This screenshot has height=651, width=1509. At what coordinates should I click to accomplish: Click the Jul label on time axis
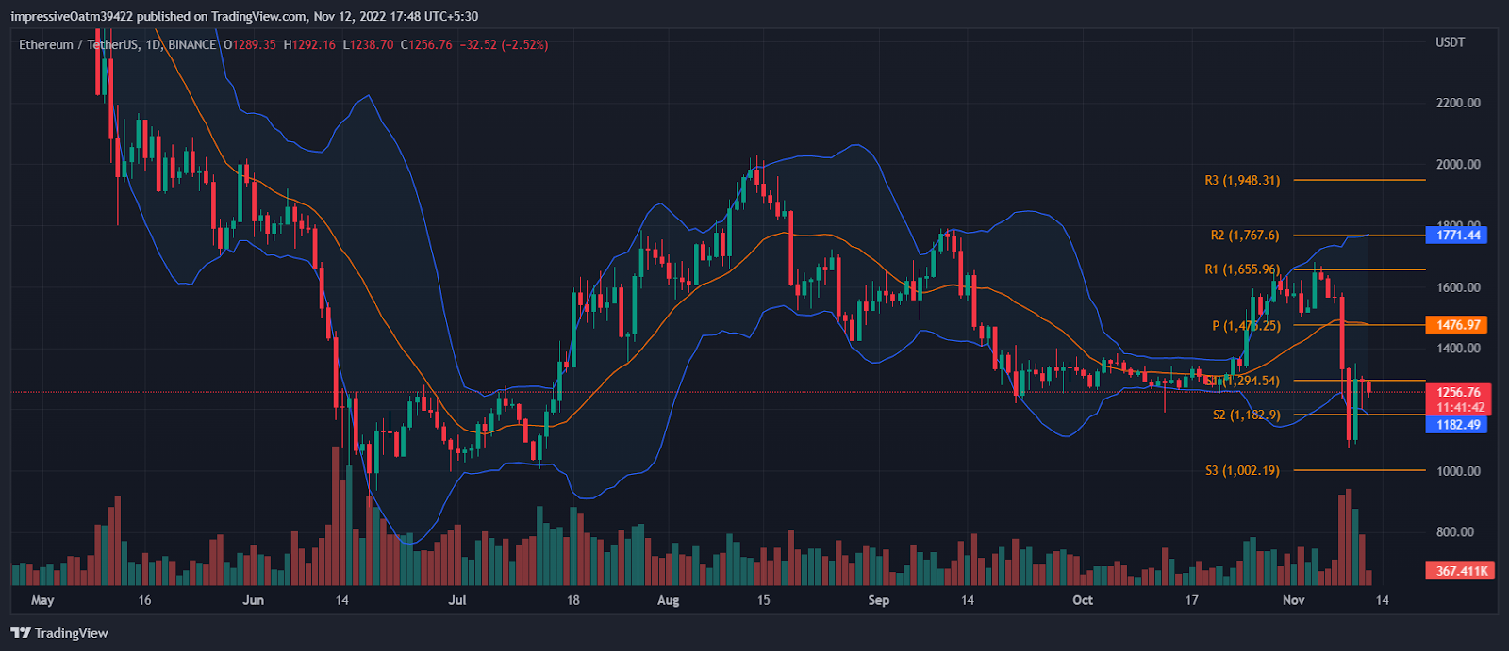[457, 600]
